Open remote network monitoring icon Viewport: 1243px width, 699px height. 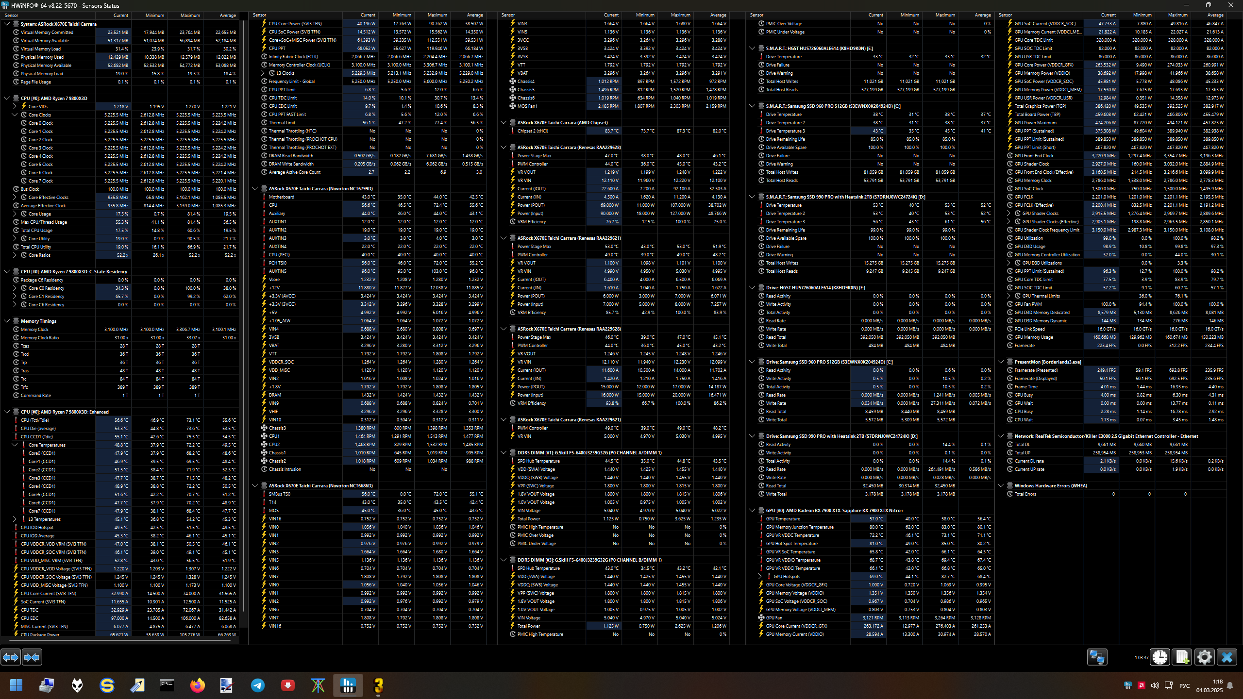[1097, 657]
